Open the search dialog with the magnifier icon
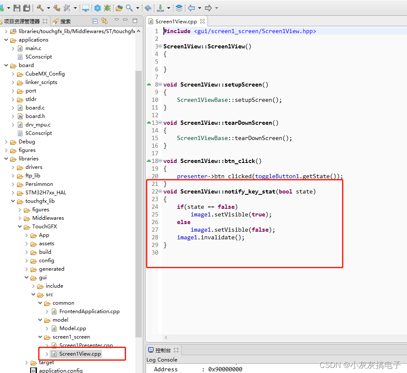 pos(128,8)
